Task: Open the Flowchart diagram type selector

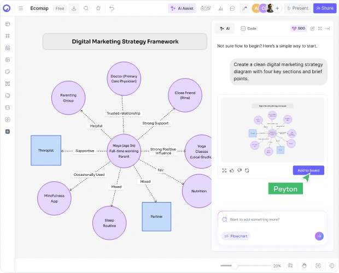Action: tap(236, 236)
